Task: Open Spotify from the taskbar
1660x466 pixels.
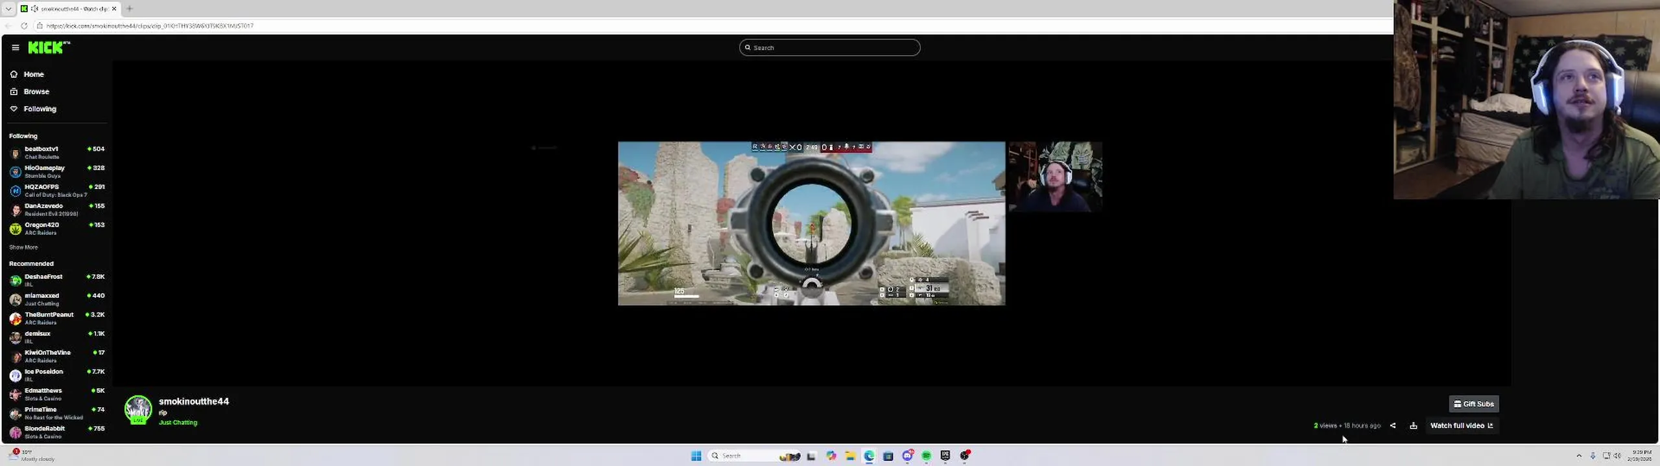Action: pyautogui.click(x=927, y=456)
